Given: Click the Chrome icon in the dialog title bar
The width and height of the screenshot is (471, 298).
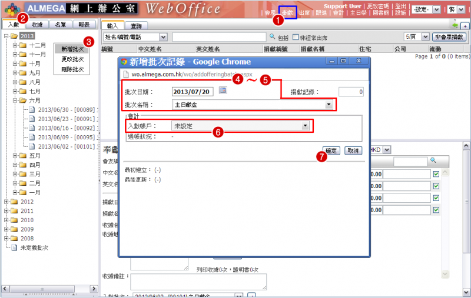Looking at the screenshot, I should [124, 62].
